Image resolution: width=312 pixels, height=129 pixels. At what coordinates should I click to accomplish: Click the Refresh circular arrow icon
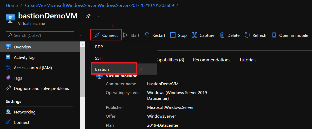click(x=247, y=35)
